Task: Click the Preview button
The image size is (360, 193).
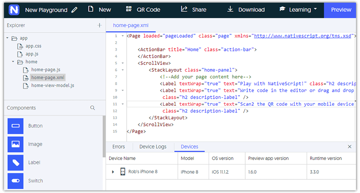Action: [x=341, y=10]
